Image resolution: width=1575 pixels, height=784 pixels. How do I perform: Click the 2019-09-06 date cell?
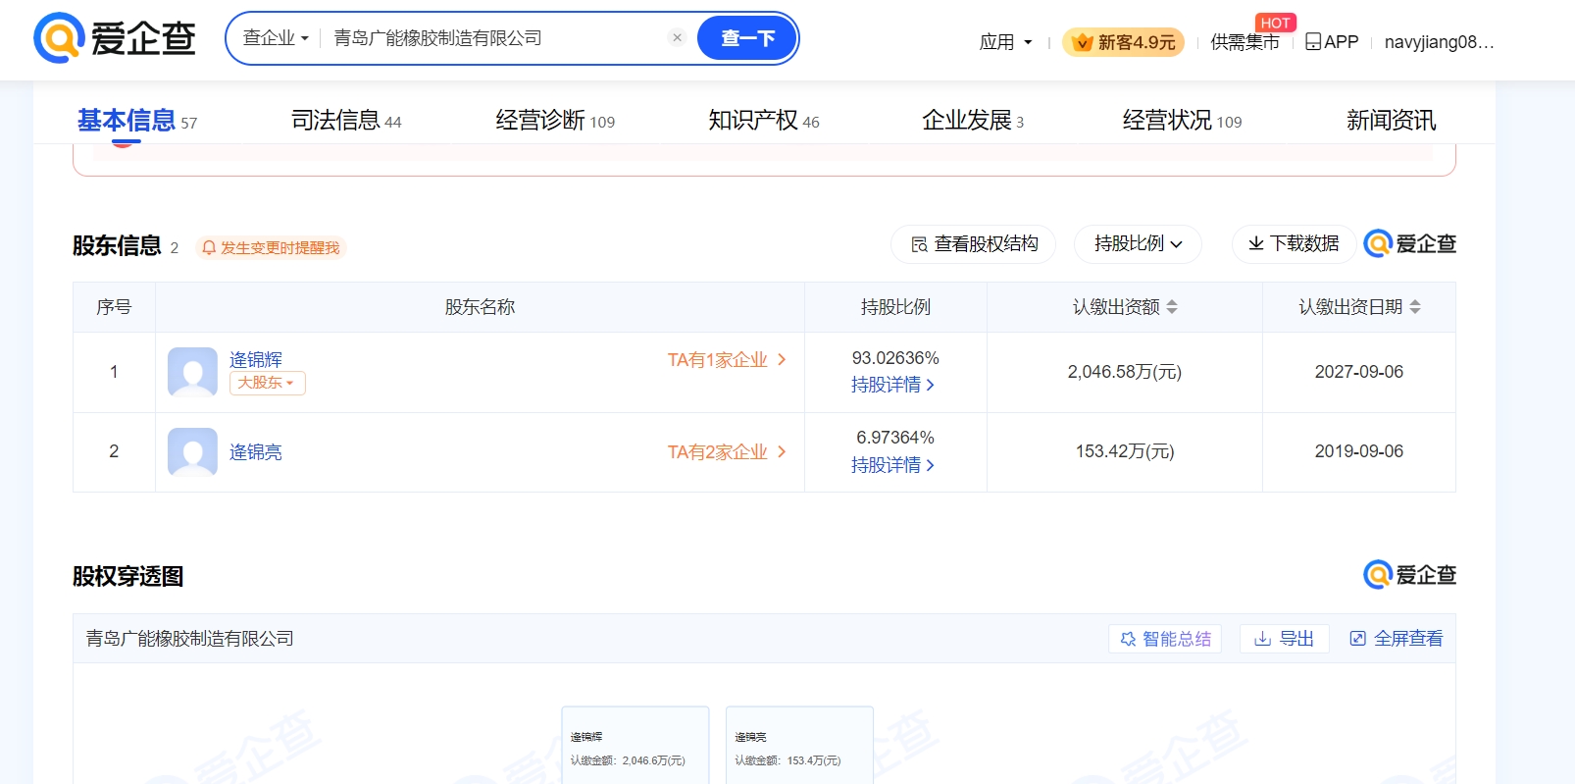click(x=1359, y=451)
